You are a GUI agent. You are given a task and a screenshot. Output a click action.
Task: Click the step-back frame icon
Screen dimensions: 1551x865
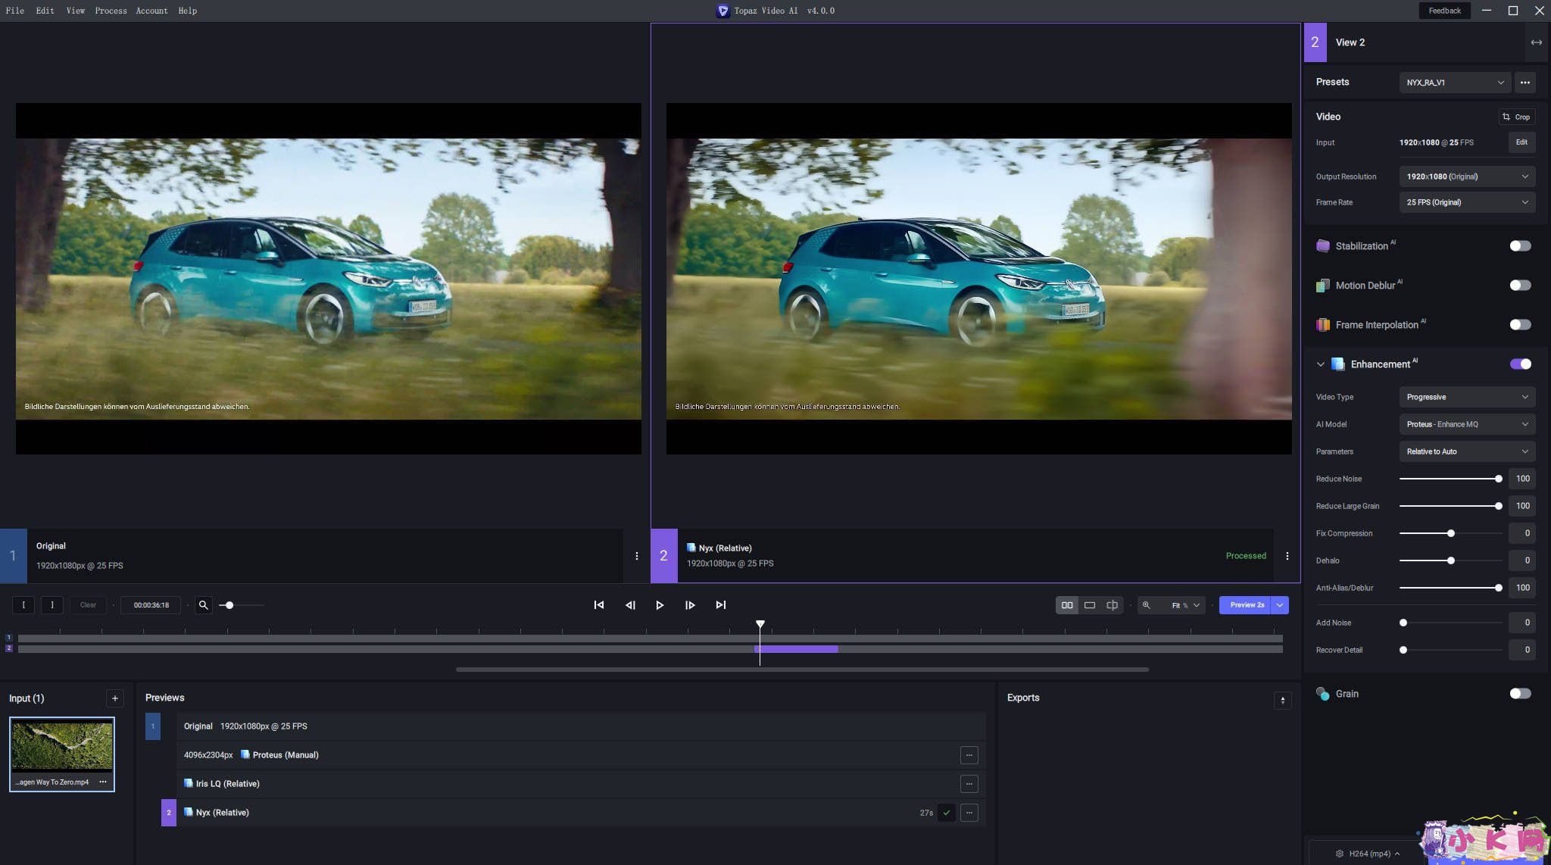click(x=628, y=605)
